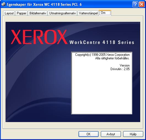Viewport: 146px width, 140px height.
Task: Open help via Hjälp button
Action: tap(133, 134)
